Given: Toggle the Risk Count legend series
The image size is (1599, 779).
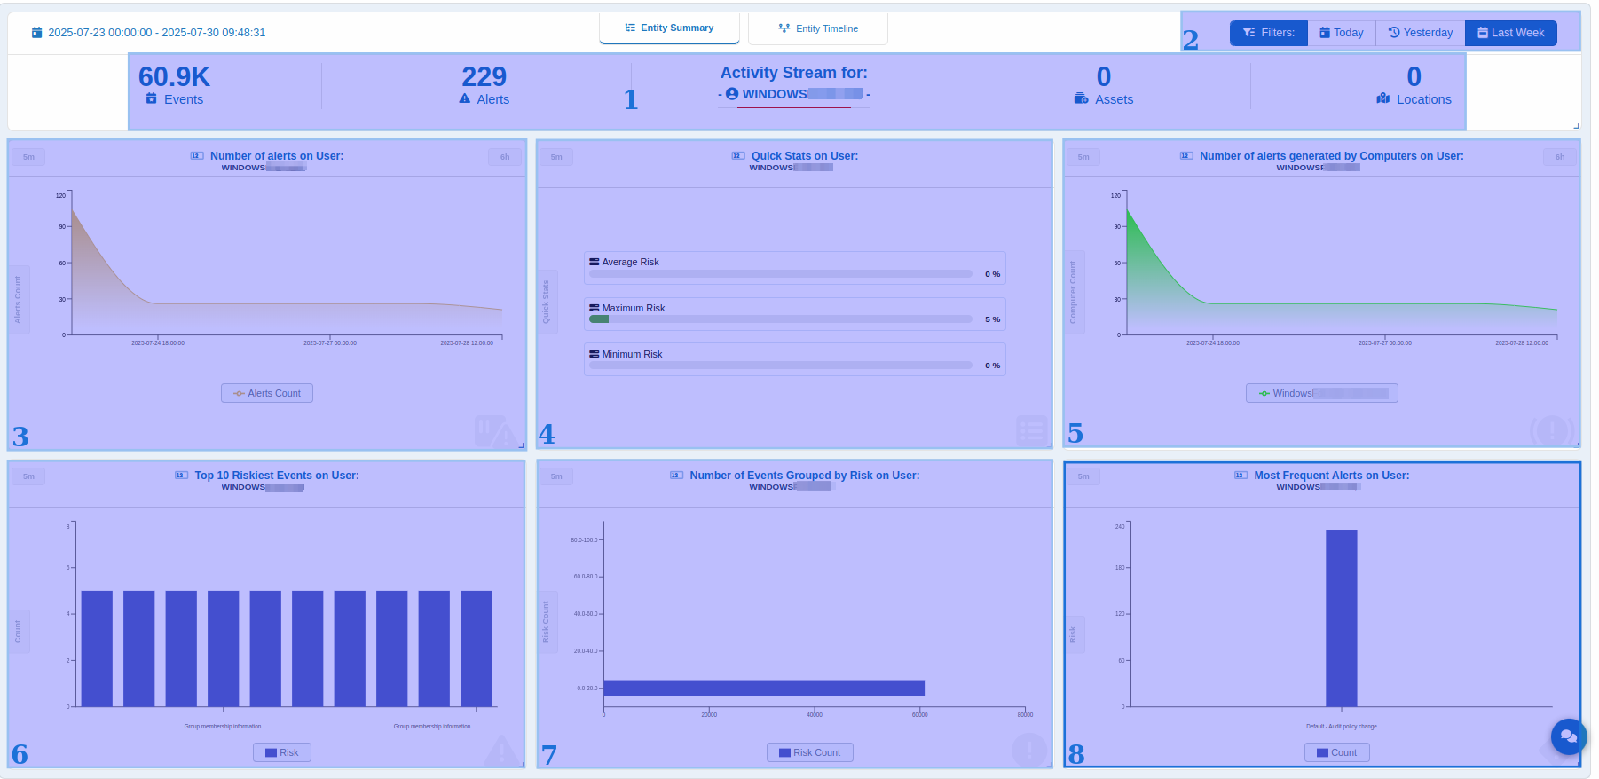Looking at the screenshot, I should [809, 752].
